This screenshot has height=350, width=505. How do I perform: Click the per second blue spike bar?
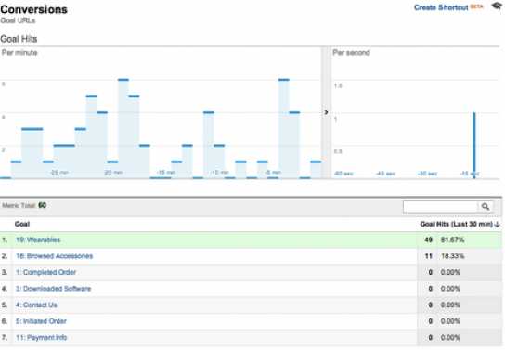click(x=474, y=145)
